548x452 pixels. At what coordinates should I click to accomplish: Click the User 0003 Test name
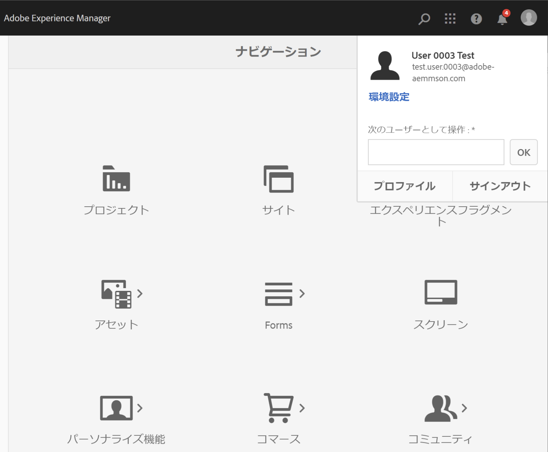point(443,55)
